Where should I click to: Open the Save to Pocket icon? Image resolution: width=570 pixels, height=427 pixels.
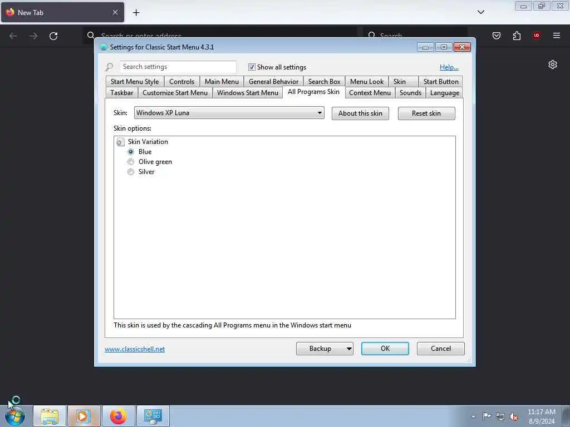[x=496, y=36]
